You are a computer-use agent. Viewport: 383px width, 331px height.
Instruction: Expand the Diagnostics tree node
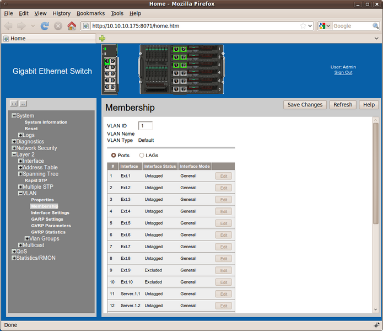pyautogui.click(x=14, y=141)
